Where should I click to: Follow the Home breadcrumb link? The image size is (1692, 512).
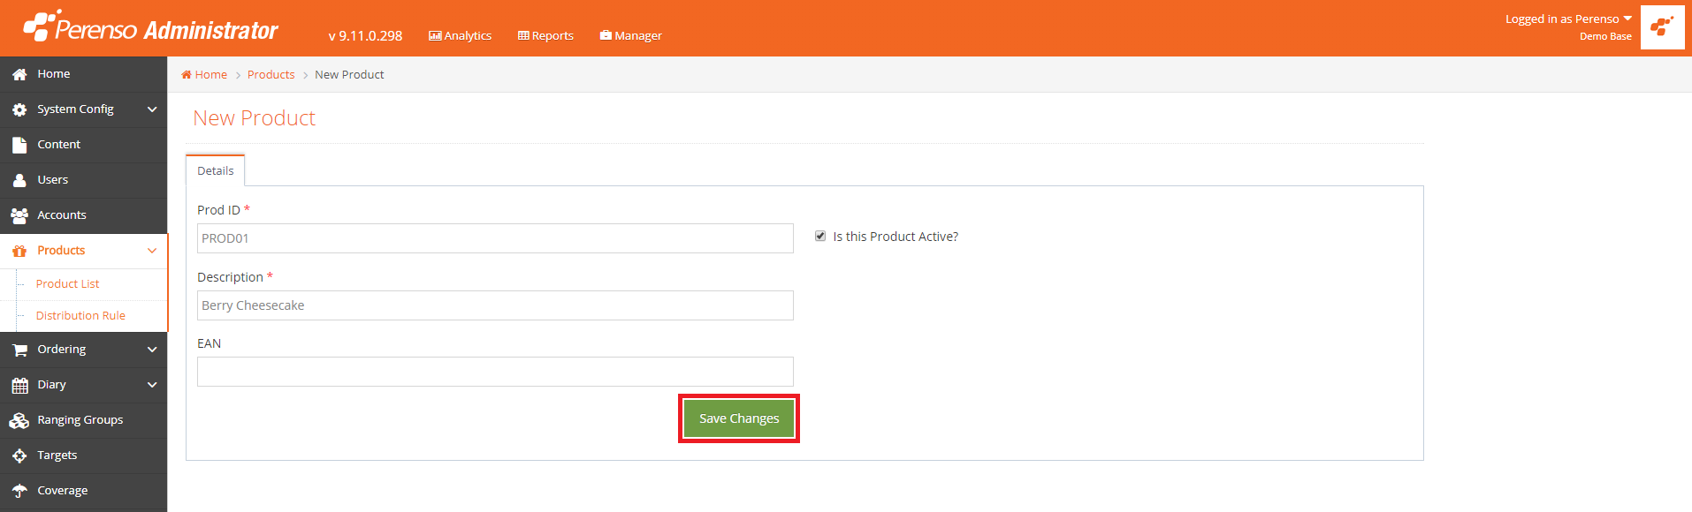click(211, 74)
